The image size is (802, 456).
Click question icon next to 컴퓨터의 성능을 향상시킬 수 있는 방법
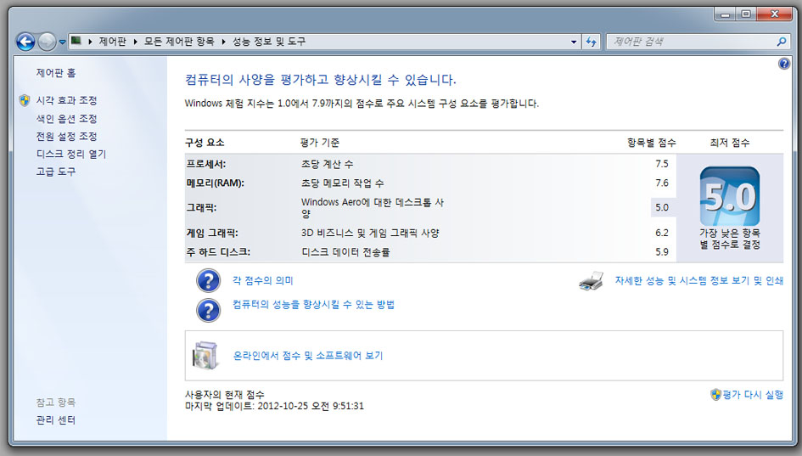click(208, 310)
